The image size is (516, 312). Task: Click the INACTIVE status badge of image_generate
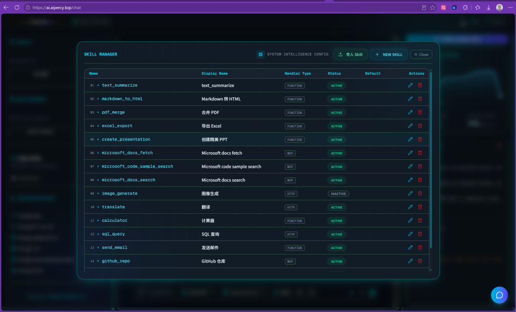[338, 194]
